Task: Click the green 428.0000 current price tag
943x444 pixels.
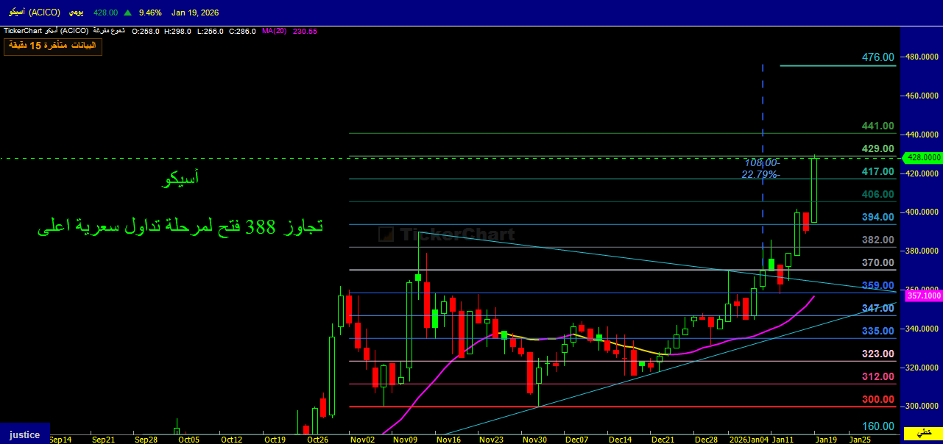Action: click(924, 157)
